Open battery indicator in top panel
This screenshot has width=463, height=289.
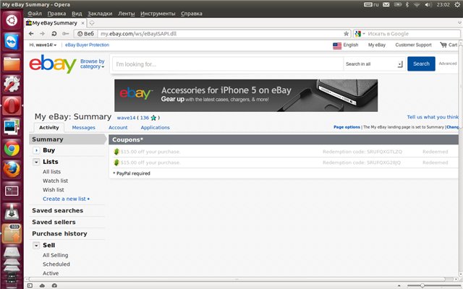[x=398, y=4]
